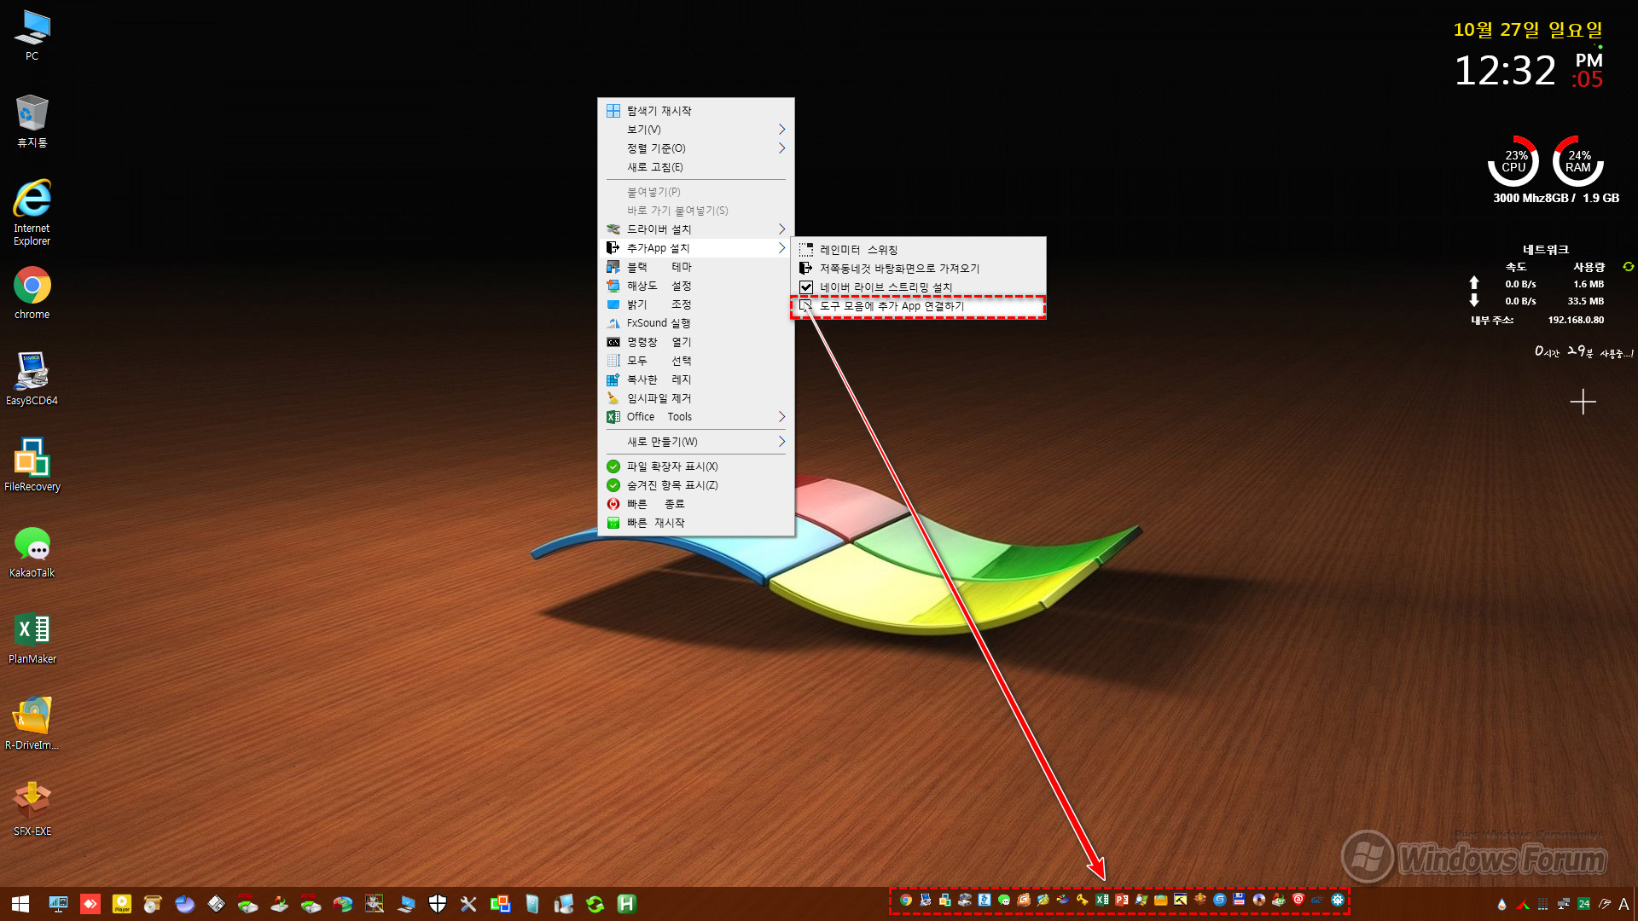Choose 레인미터 스위칭 submenu entry

pyautogui.click(x=918, y=250)
